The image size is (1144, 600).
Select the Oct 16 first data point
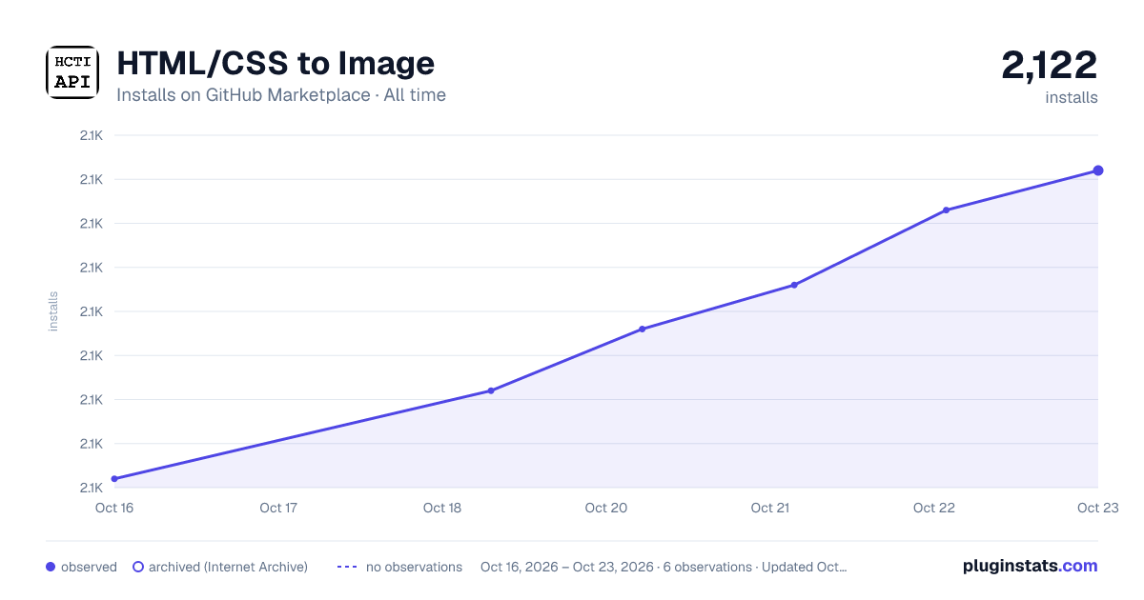pyautogui.click(x=114, y=479)
